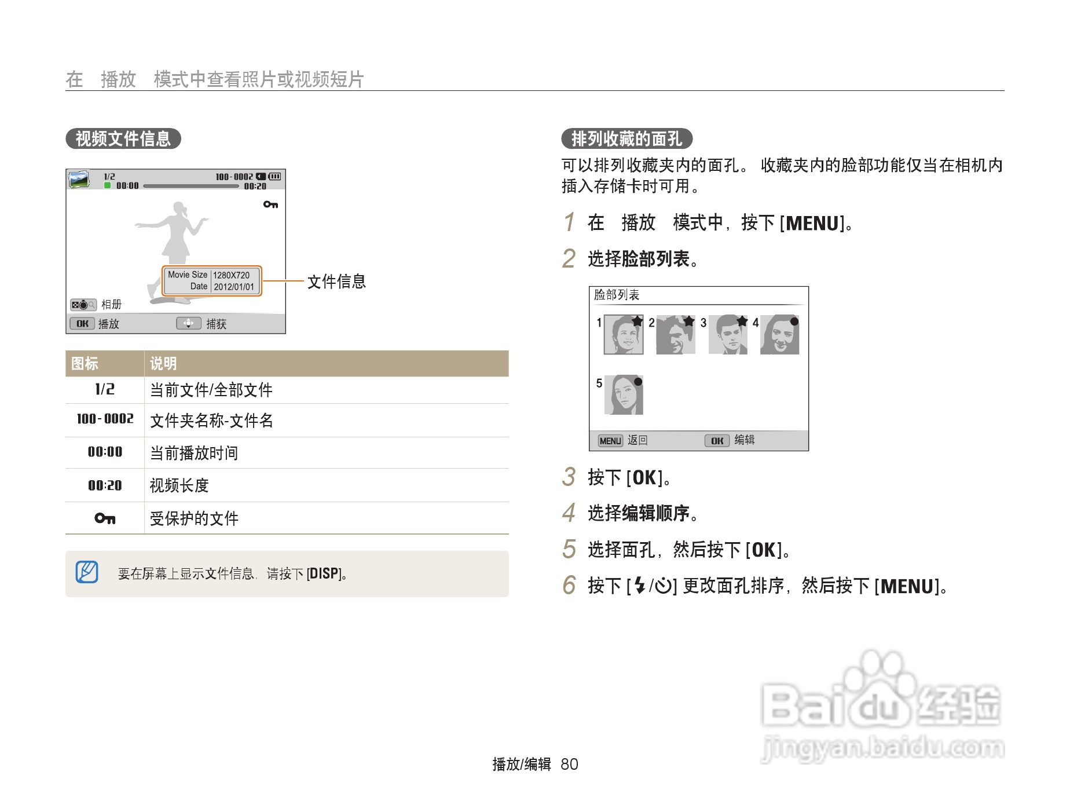The image size is (1070, 808).
Task: Click the 脸部列表 screen title
Action: point(617,295)
